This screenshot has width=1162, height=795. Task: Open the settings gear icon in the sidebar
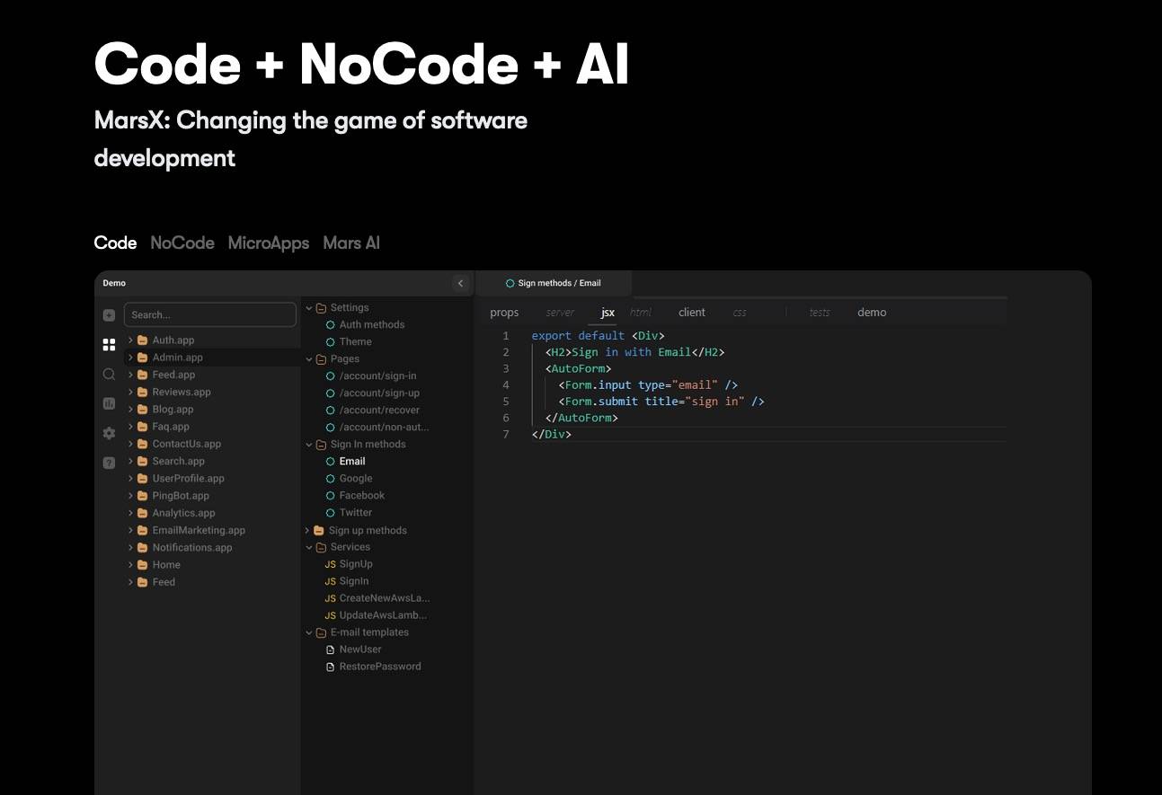109,433
